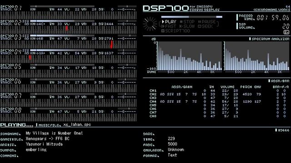Select the SPC700 TRACK 03 label

click(x=11, y=37)
